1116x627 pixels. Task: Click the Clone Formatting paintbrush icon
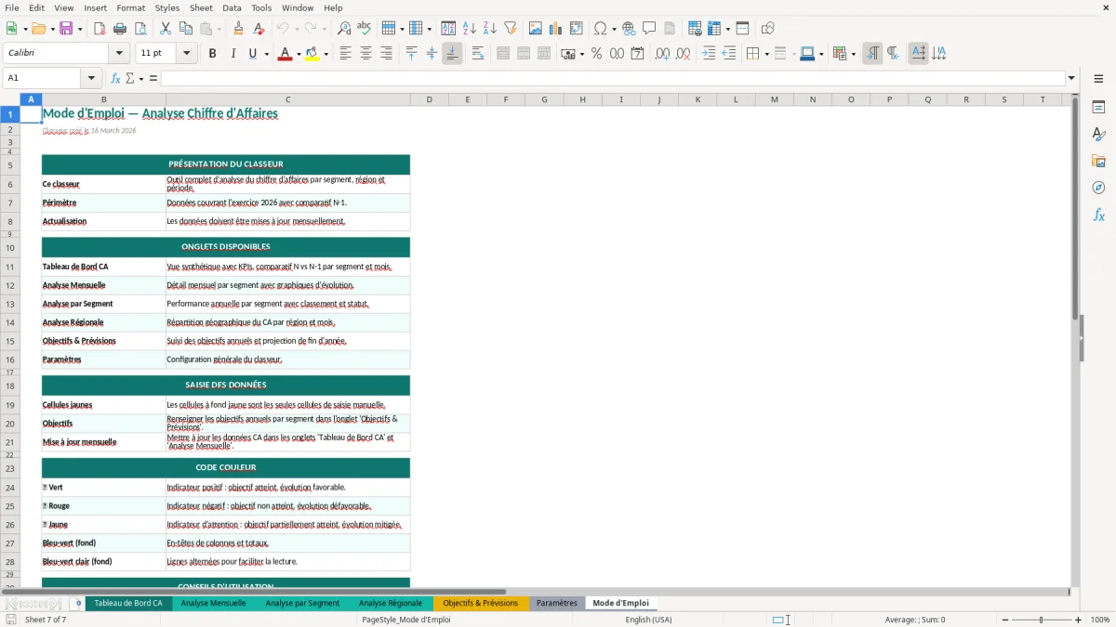[238, 29]
